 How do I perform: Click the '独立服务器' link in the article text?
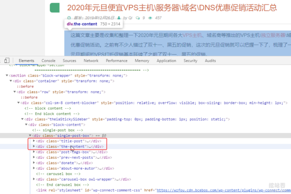(x=273, y=35)
